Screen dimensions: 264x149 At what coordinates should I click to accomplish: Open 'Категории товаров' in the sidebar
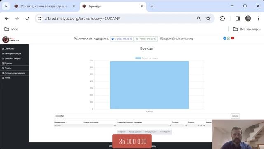[x=12, y=53]
